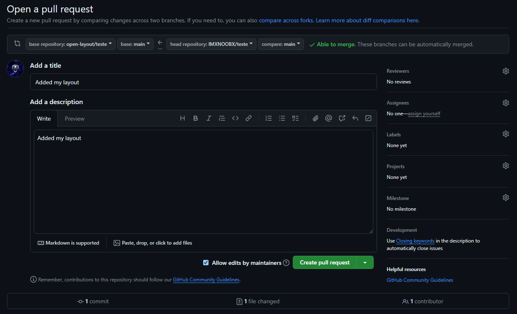Add a numbered list icon
The height and width of the screenshot is (314, 517).
coord(268,118)
